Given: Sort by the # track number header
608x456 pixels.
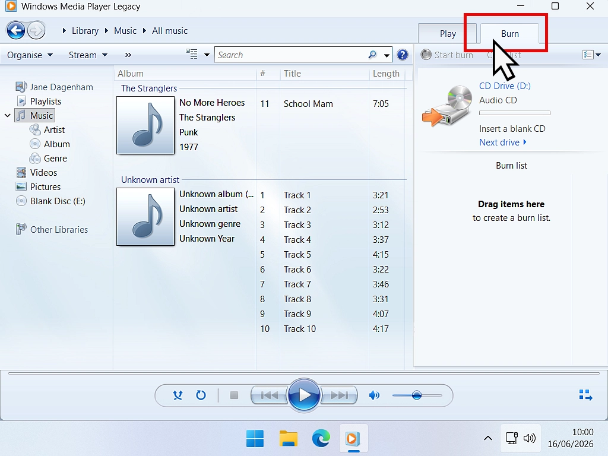Looking at the screenshot, I should (x=268, y=74).
